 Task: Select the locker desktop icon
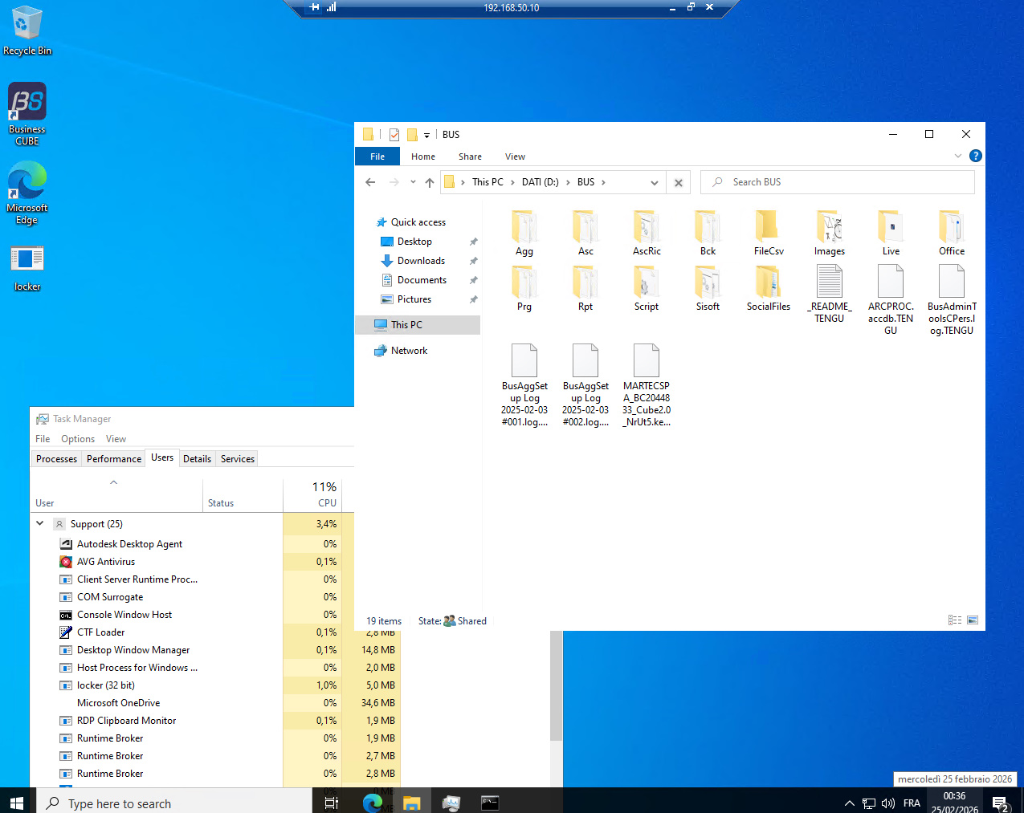[x=27, y=268]
